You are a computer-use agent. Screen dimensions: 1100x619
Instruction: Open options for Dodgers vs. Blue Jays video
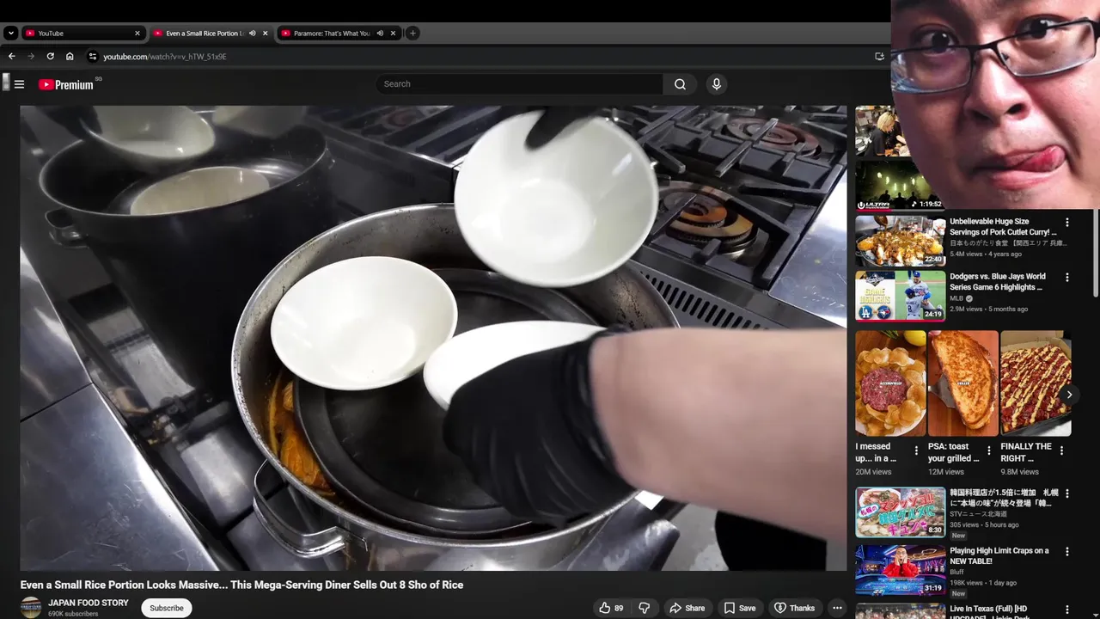(x=1067, y=277)
